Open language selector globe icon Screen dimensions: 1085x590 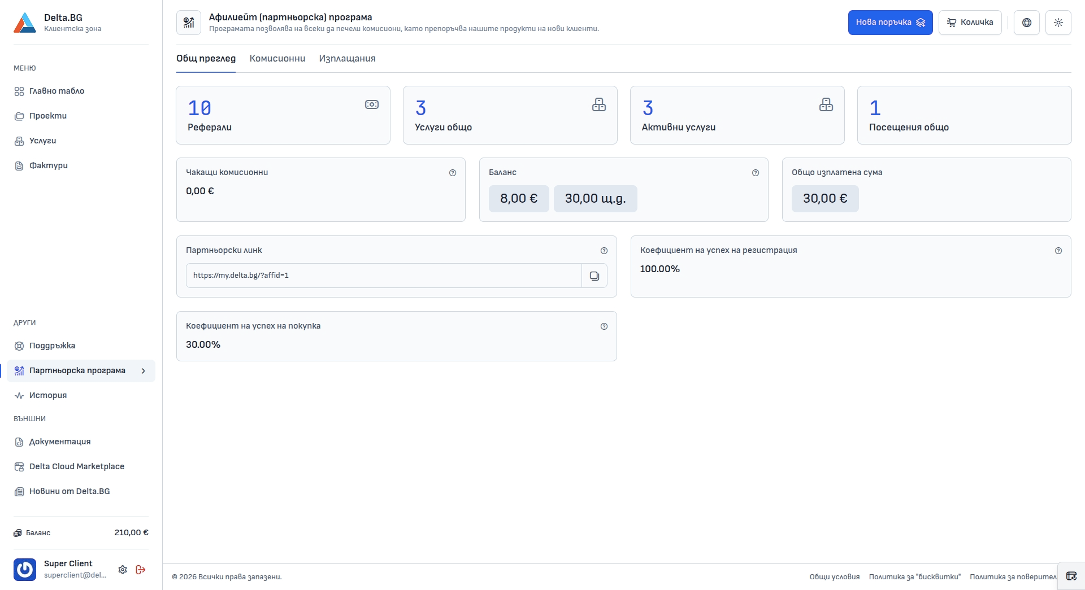(1027, 23)
